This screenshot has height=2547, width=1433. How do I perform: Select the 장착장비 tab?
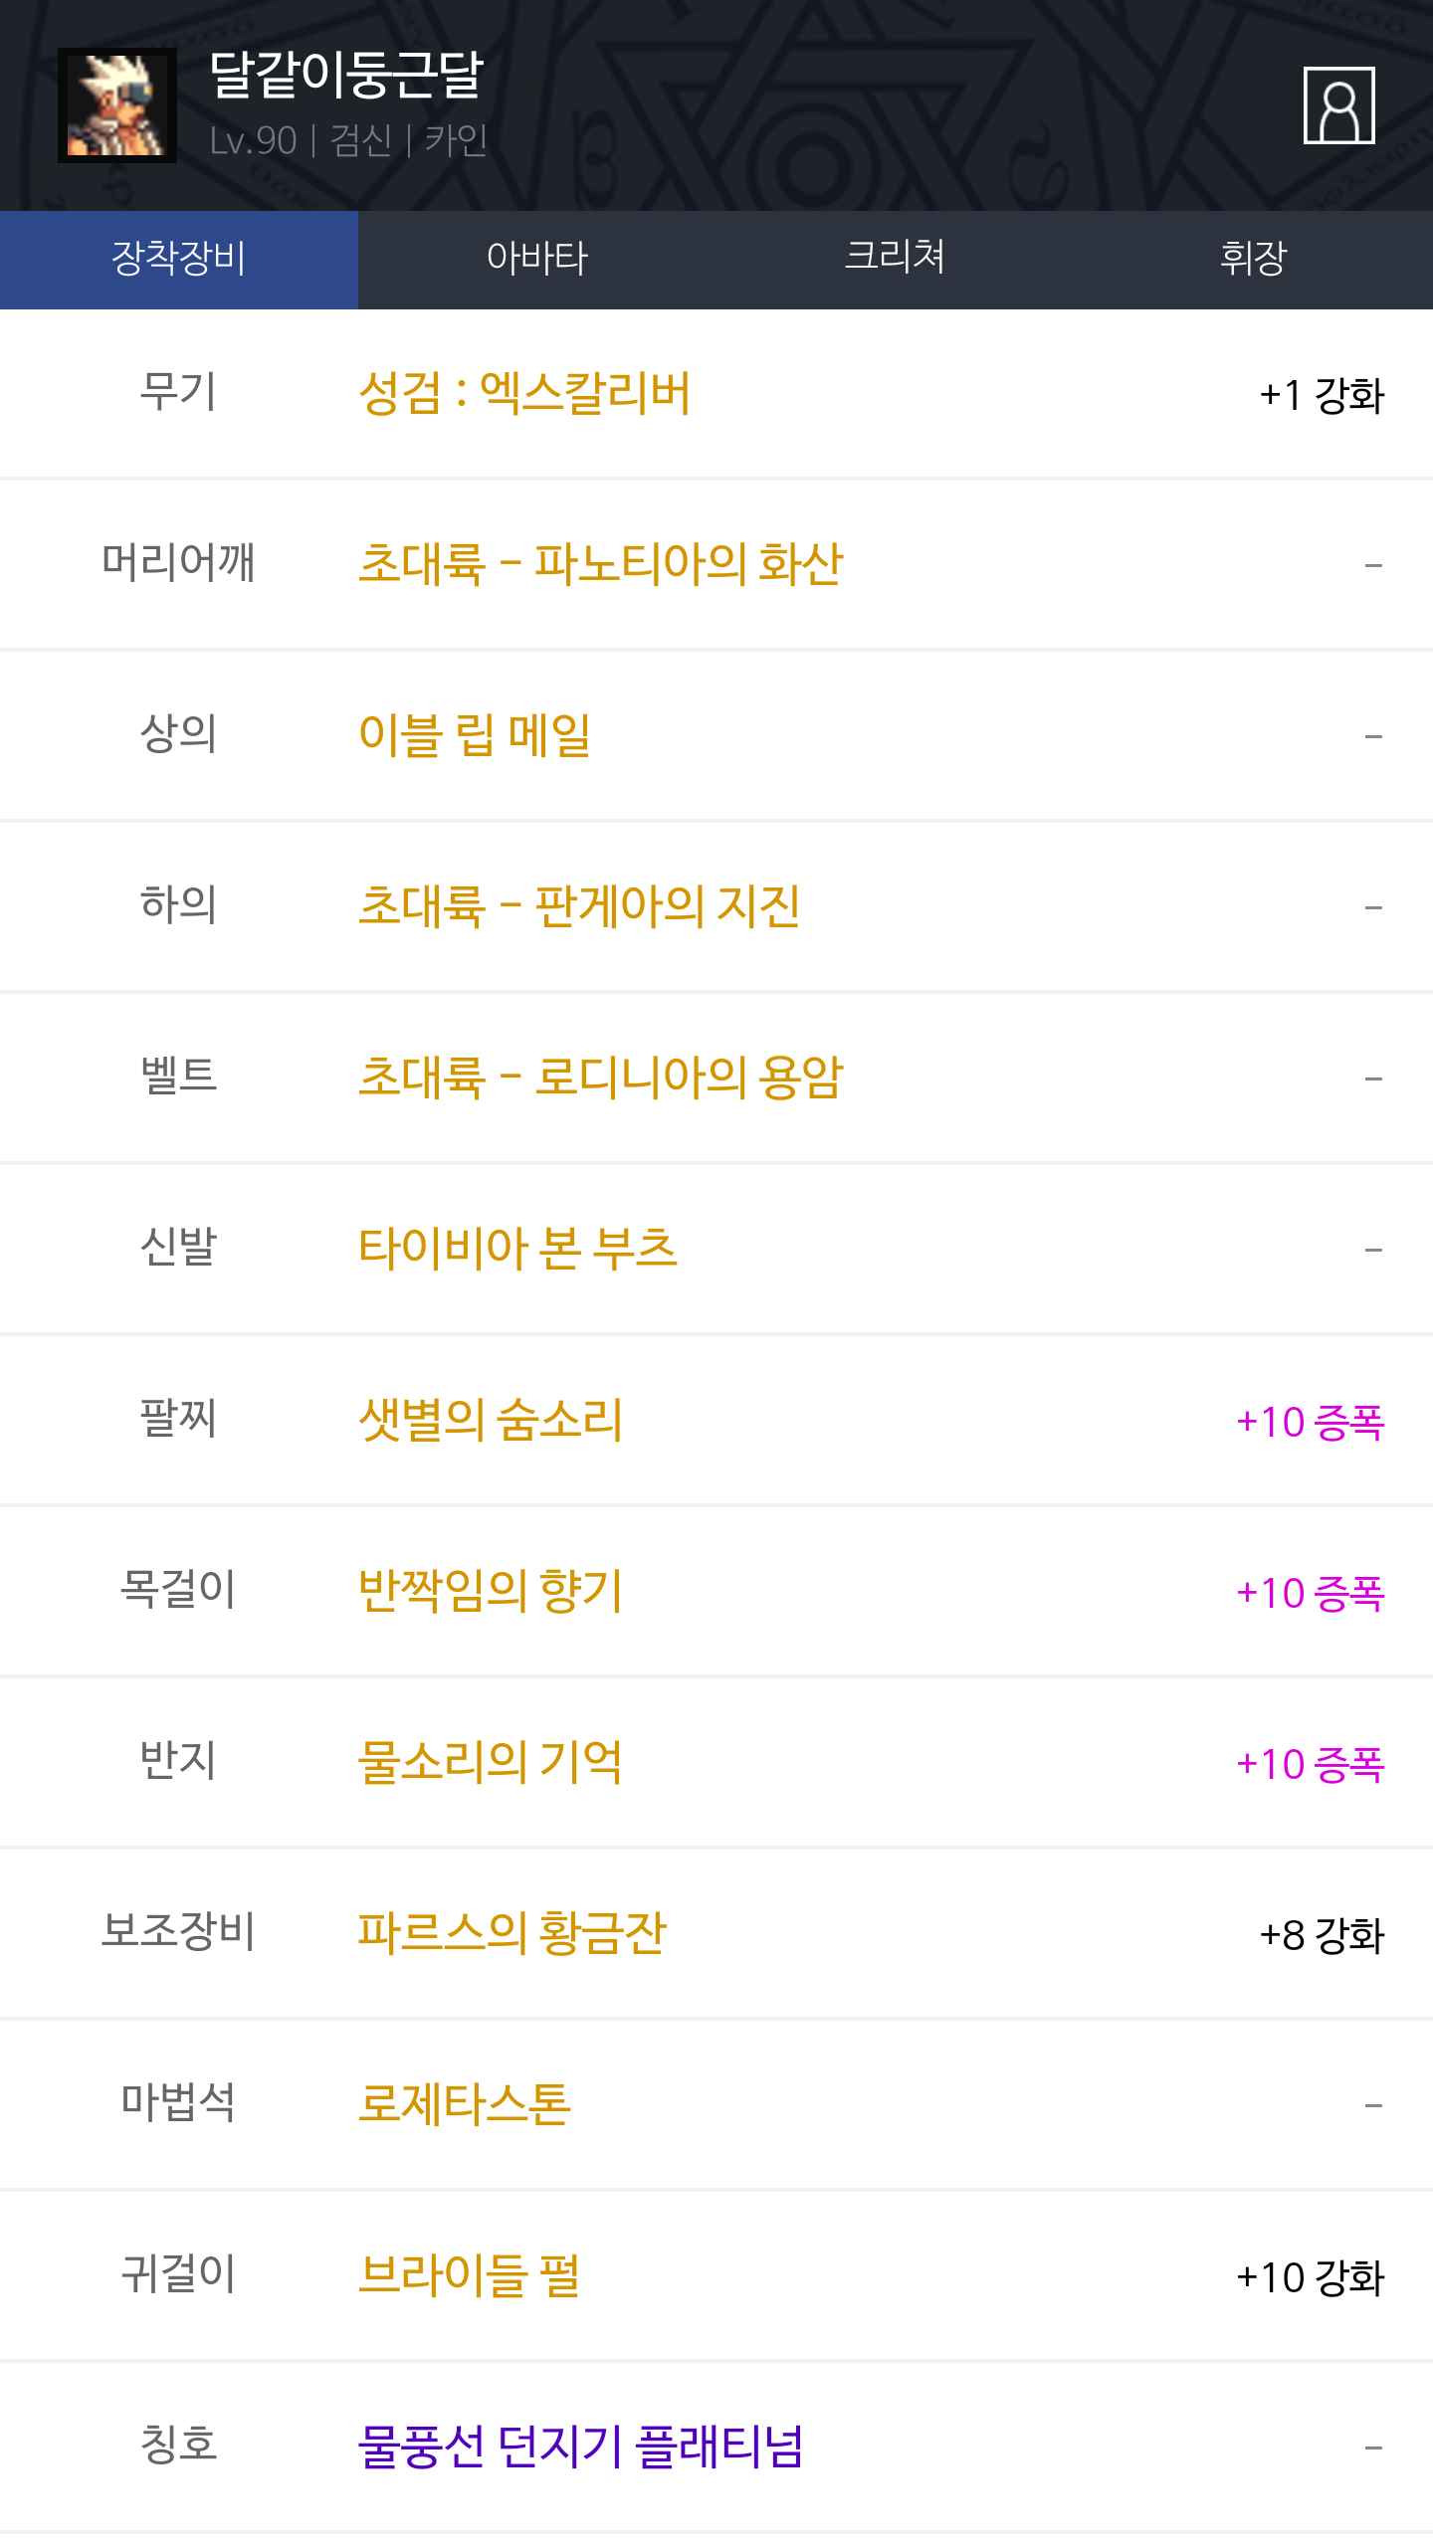179,259
